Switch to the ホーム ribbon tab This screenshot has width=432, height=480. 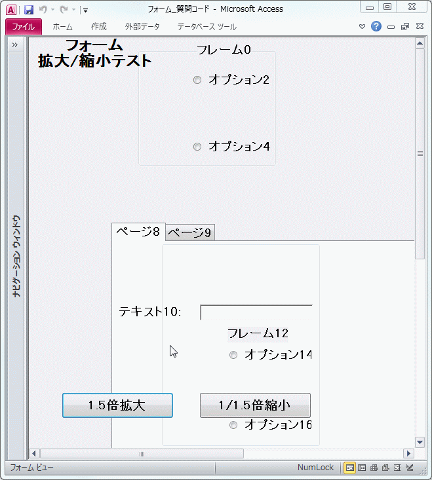pos(62,27)
